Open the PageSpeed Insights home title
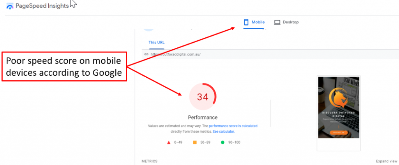The image size is (399, 165). (x=42, y=6)
